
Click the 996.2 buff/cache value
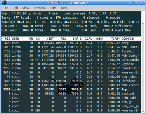point(109,26)
